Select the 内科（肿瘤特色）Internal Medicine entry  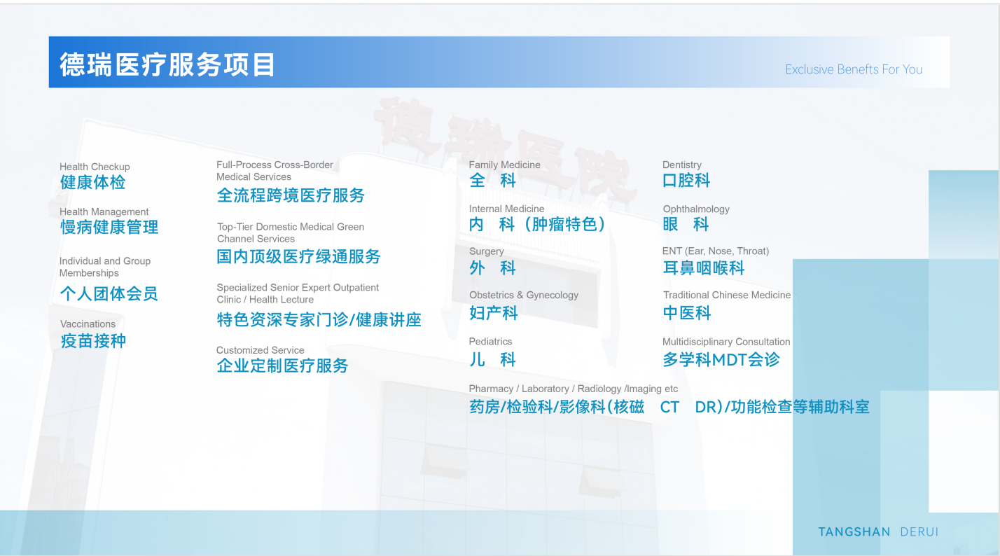537,224
